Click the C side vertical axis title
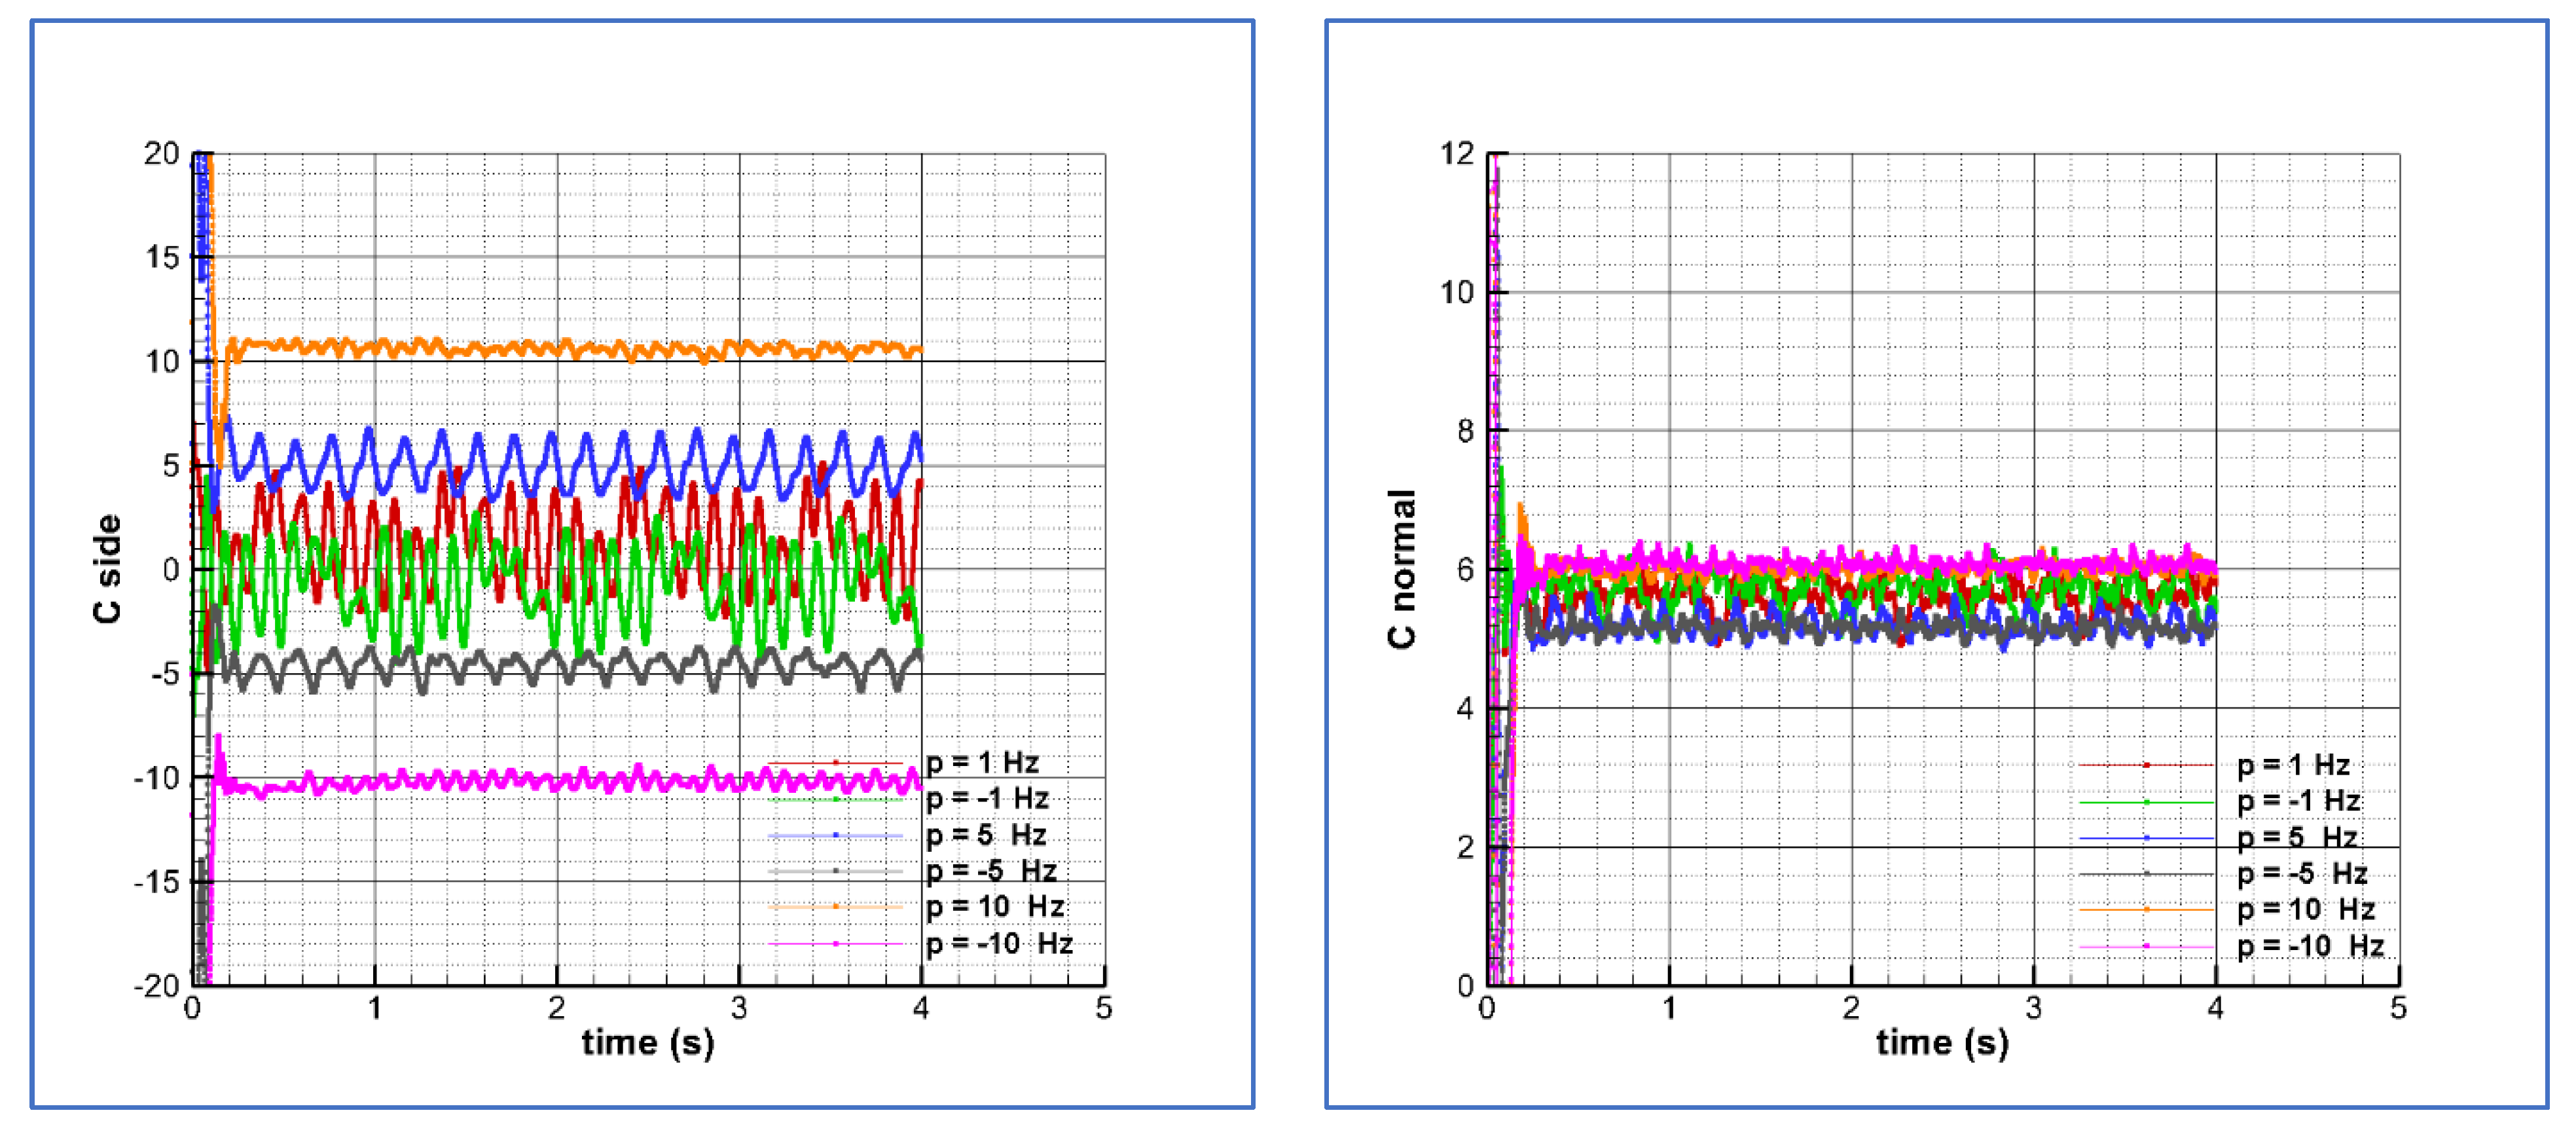This screenshot has width=2576, height=1136. 107,569
